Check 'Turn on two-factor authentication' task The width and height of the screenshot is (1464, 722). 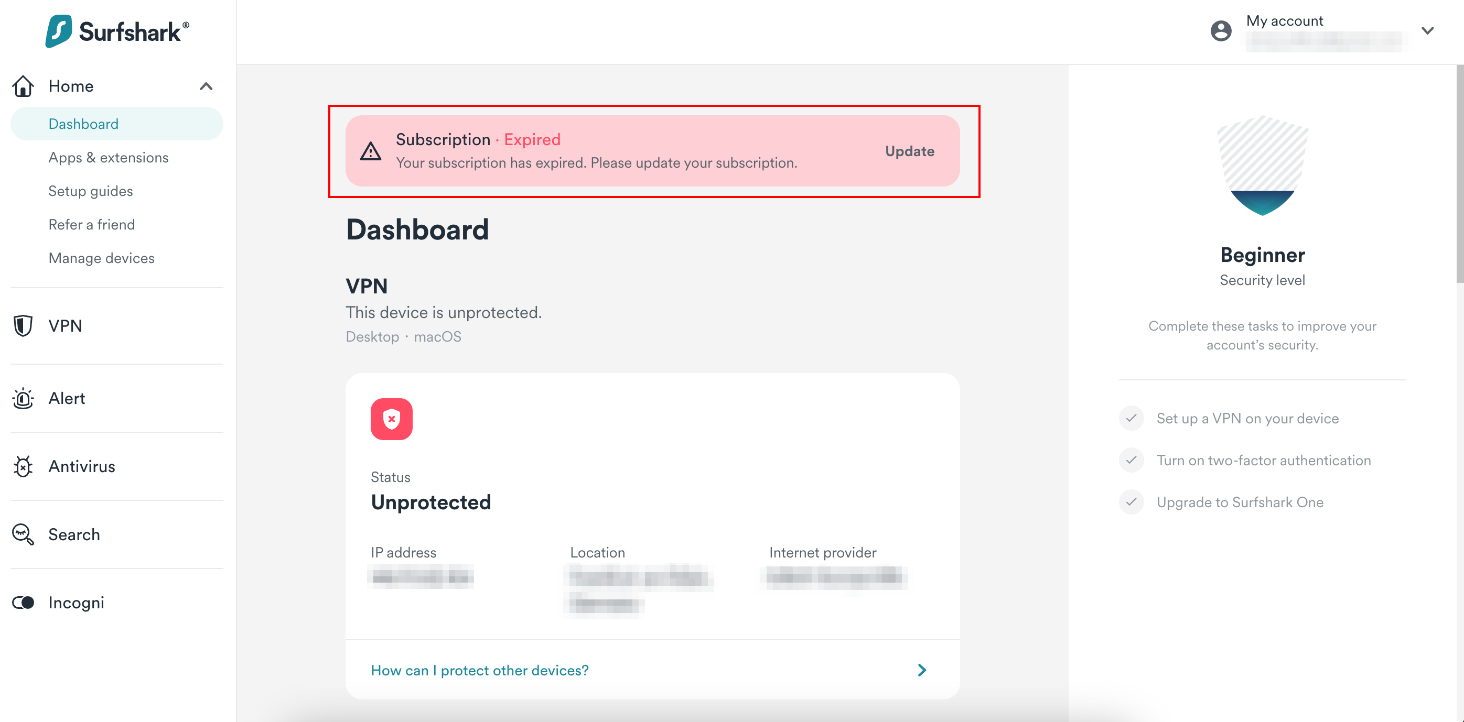pos(1132,460)
